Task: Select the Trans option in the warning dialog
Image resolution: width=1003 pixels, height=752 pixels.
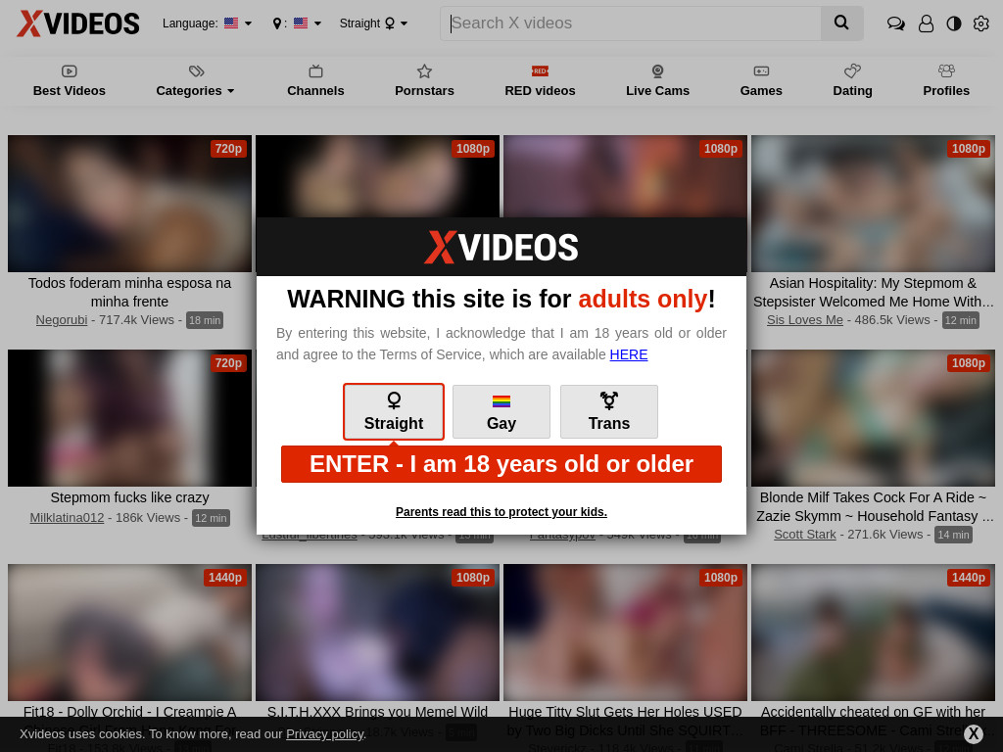Action: coord(609,412)
